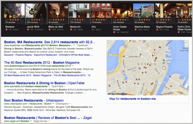
Task: Click the 434 reviews text under Union Oyster House
Action: pyautogui.click(x=118, y=22)
